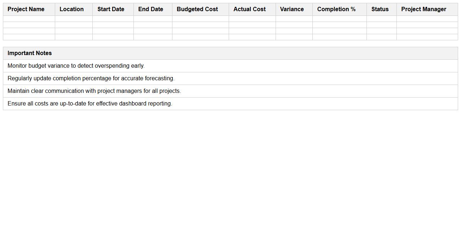Viewport: 461px width, 234px height.
Task: Click the Project Name column header
Action: point(26,9)
